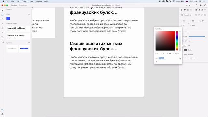Select the blue button symbol thumbnail

coord(24,49)
